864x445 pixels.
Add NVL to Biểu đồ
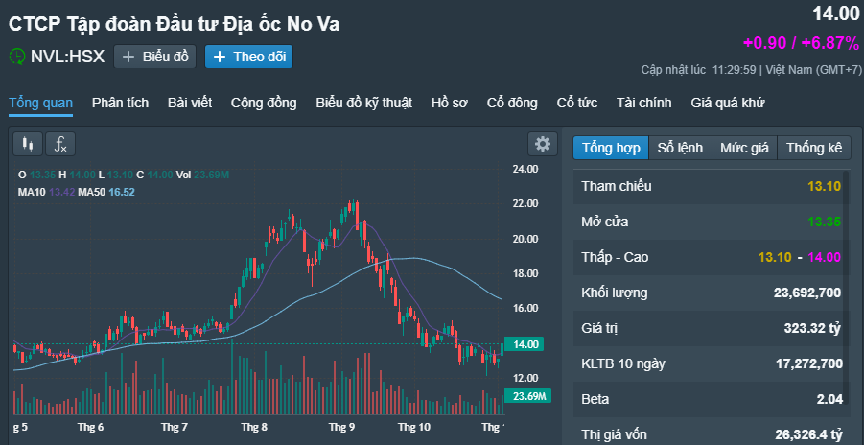click(154, 57)
